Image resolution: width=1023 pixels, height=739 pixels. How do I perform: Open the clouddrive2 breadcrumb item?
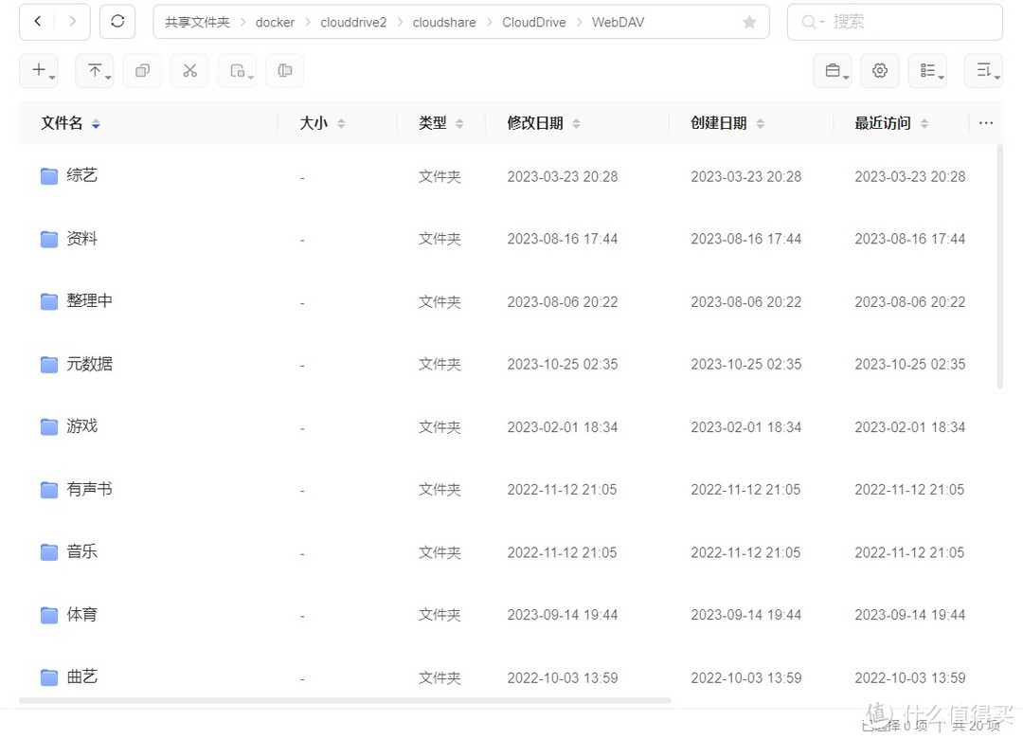(353, 21)
